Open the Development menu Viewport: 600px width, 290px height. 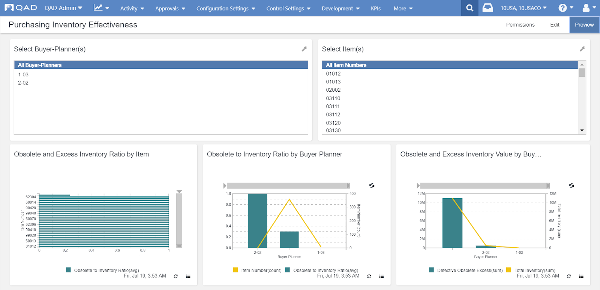[340, 8]
